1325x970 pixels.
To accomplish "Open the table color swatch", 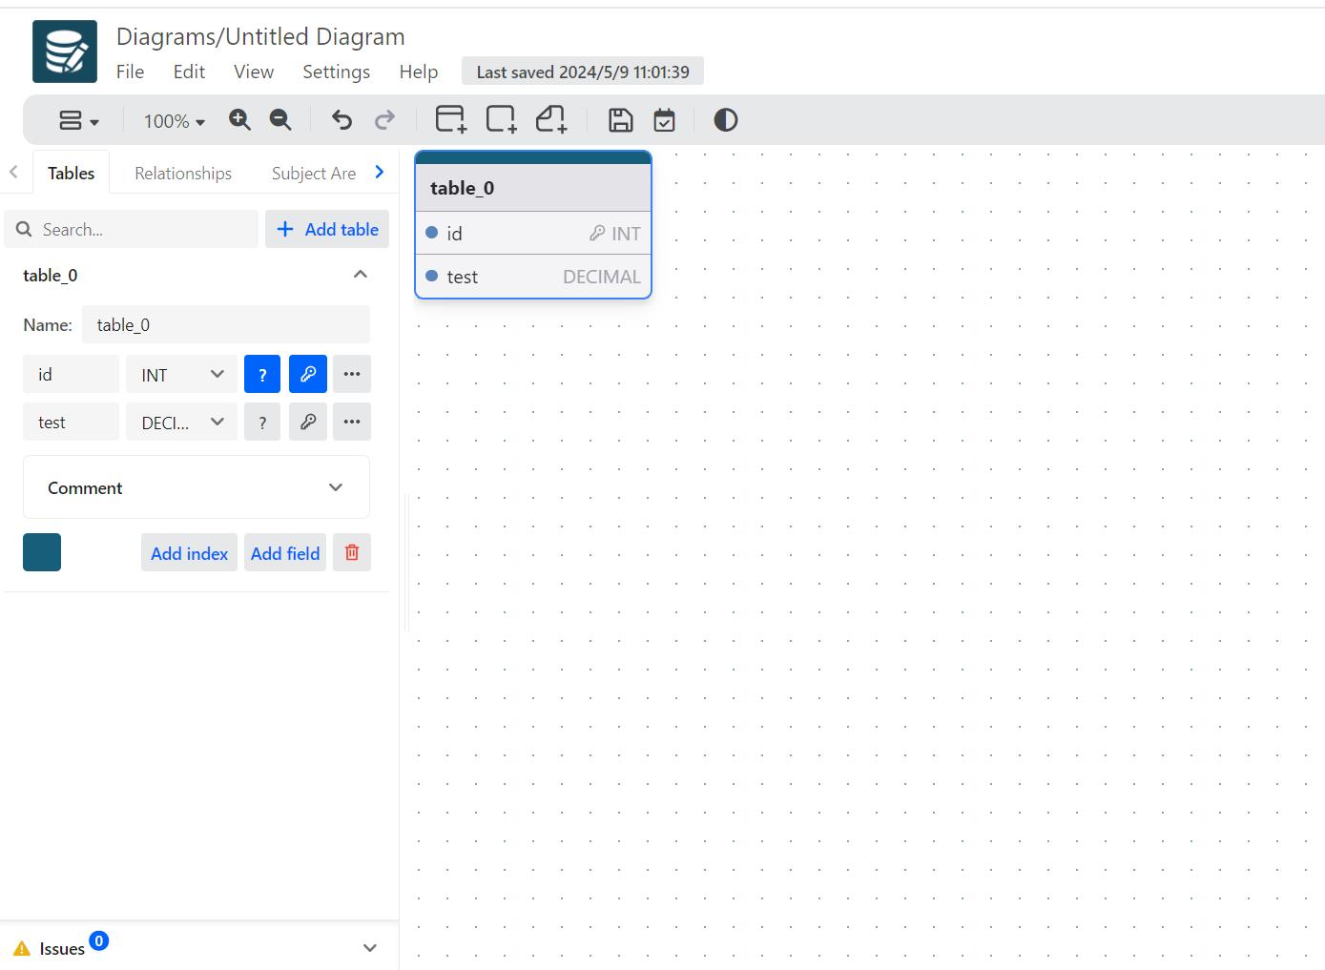I will click(x=42, y=552).
